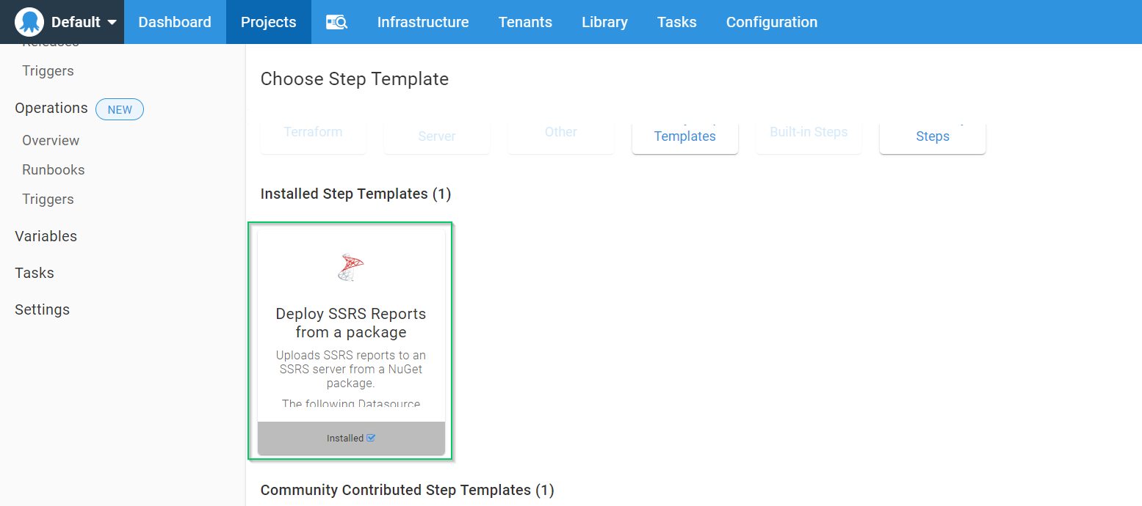The image size is (1142, 506).
Task: Click the SSRS template icon on card
Action: [351, 268]
